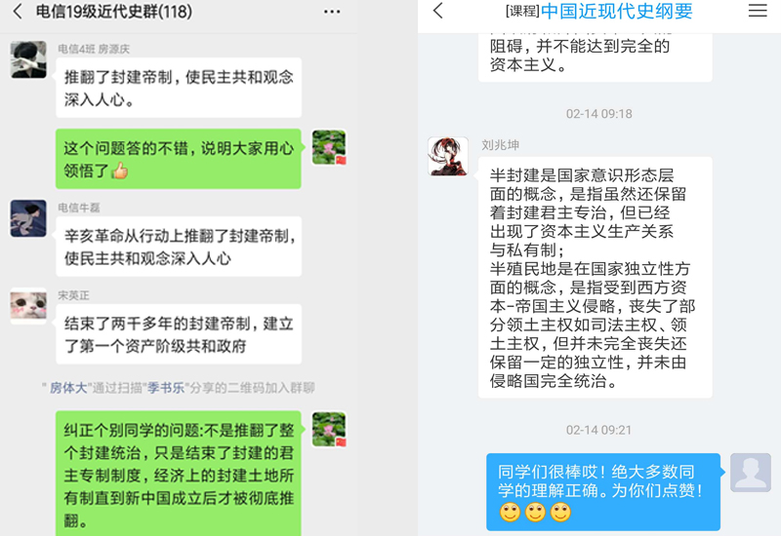The height and width of the screenshot is (536, 781).
Task: Tap the 中国近现代史纲要 course title
Action: 617,11
